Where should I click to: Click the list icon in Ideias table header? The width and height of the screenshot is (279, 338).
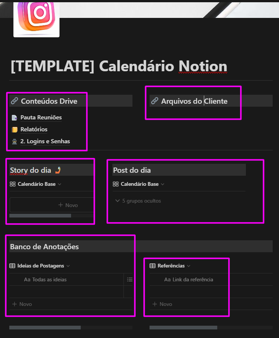click(130, 279)
